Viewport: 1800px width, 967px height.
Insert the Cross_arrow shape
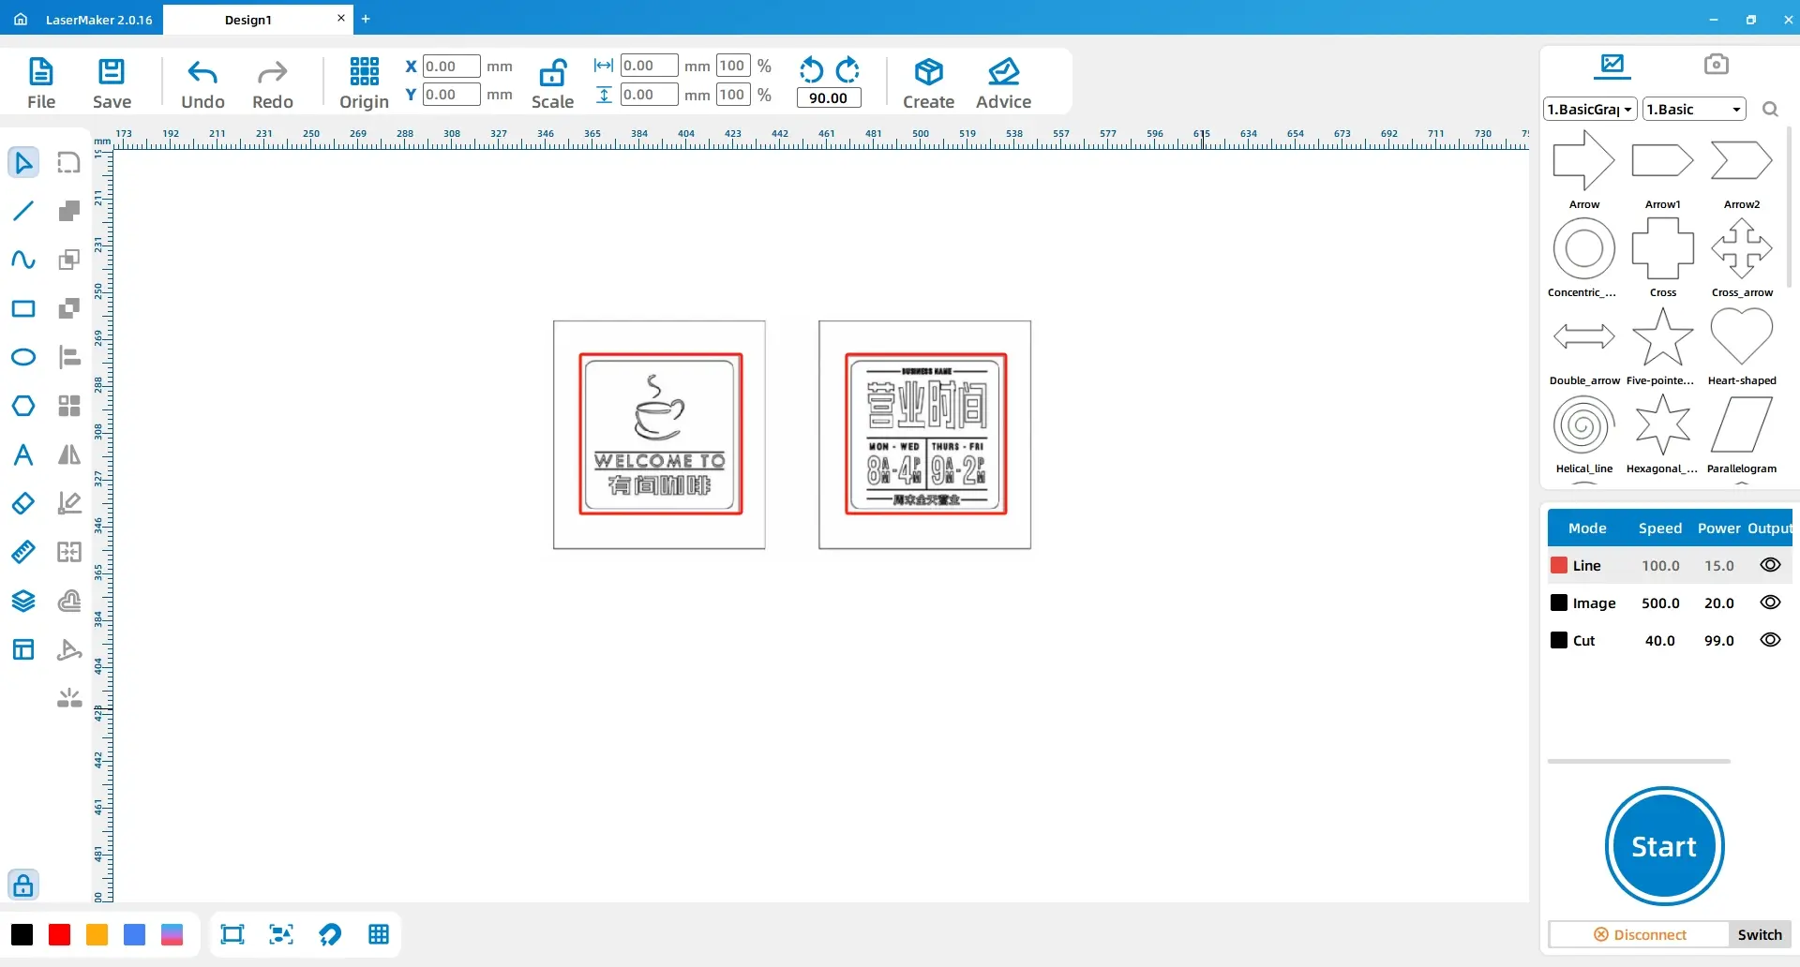(x=1741, y=259)
